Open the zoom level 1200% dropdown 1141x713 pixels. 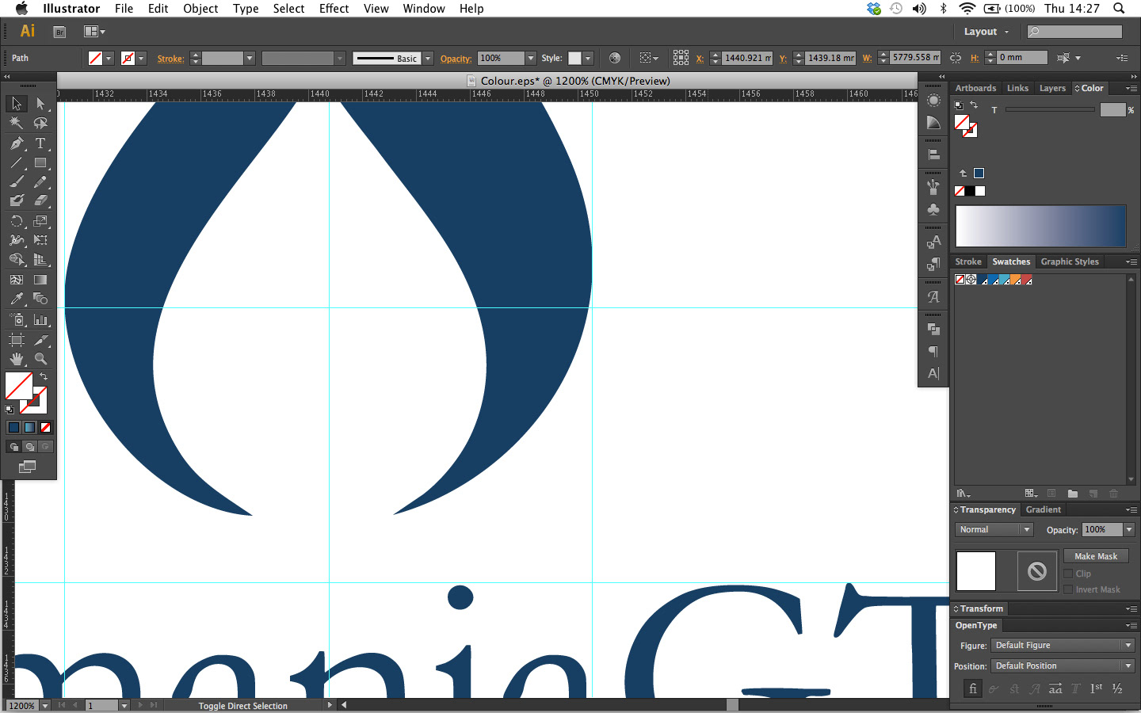[45, 705]
